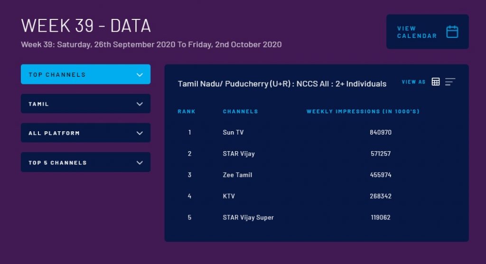Click the STAR Vijay Super entry
The height and width of the screenshot is (264, 486).
(x=248, y=218)
